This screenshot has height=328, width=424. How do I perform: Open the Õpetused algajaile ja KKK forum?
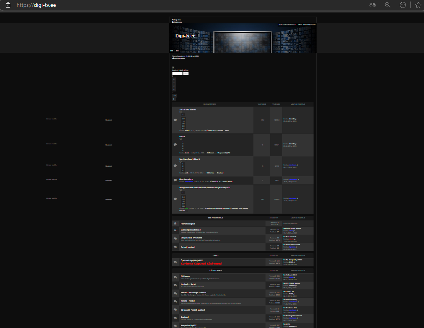[x=192, y=260]
